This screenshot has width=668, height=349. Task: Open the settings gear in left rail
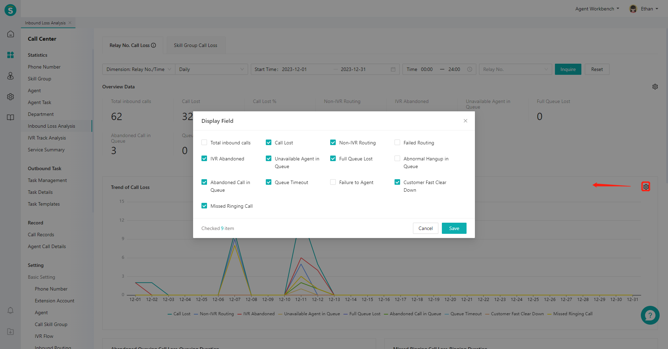(10, 96)
